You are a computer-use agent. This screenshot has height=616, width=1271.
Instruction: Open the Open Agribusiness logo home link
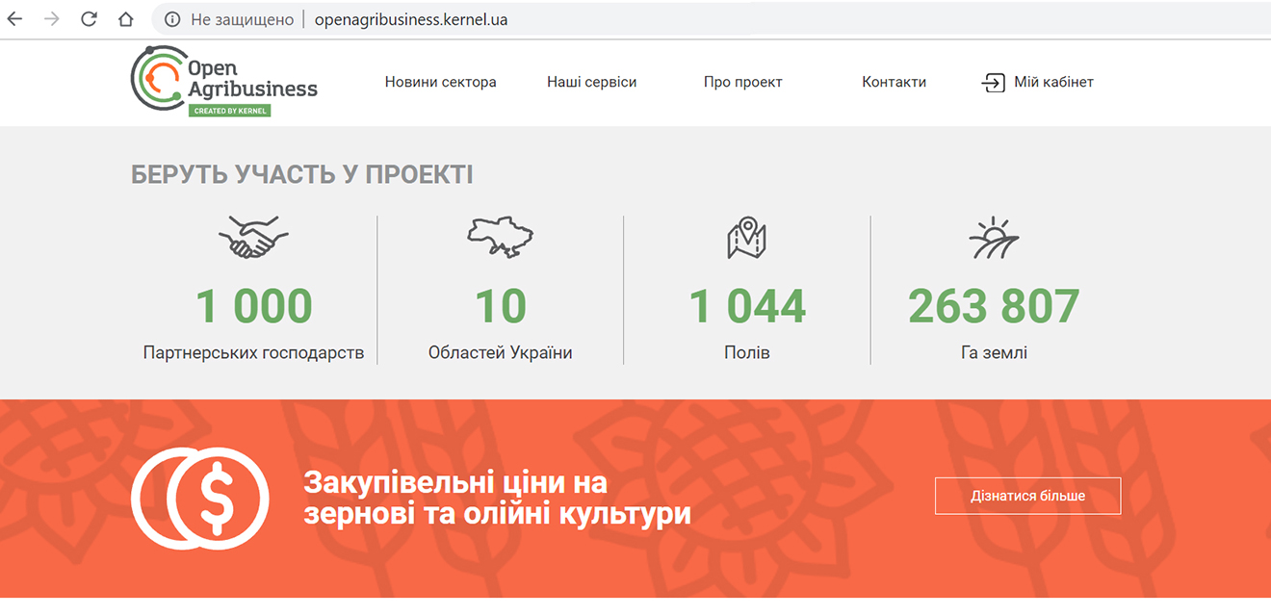[224, 82]
